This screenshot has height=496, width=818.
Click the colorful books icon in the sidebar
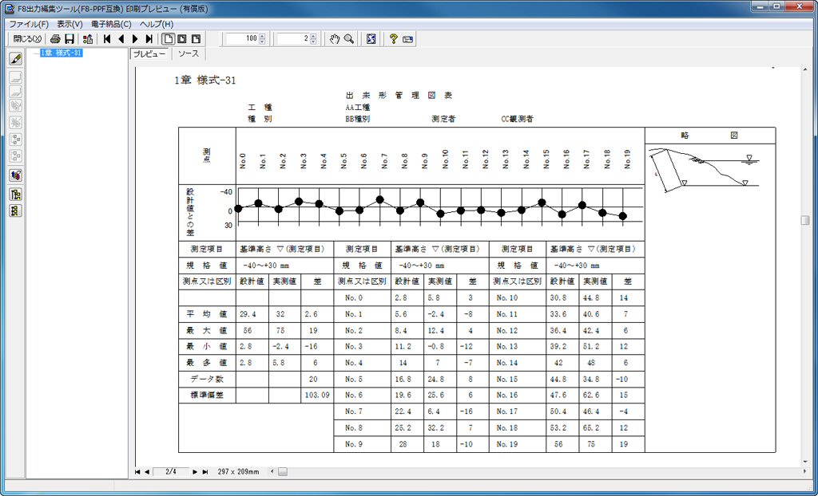(16, 175)
